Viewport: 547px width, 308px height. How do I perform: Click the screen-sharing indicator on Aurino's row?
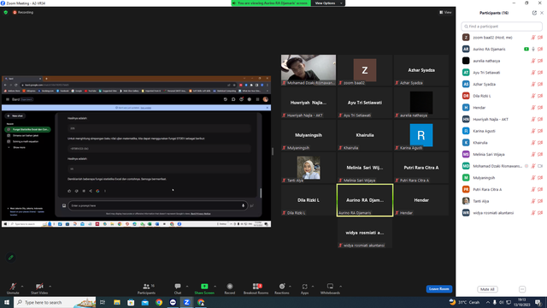pos(526,50)
